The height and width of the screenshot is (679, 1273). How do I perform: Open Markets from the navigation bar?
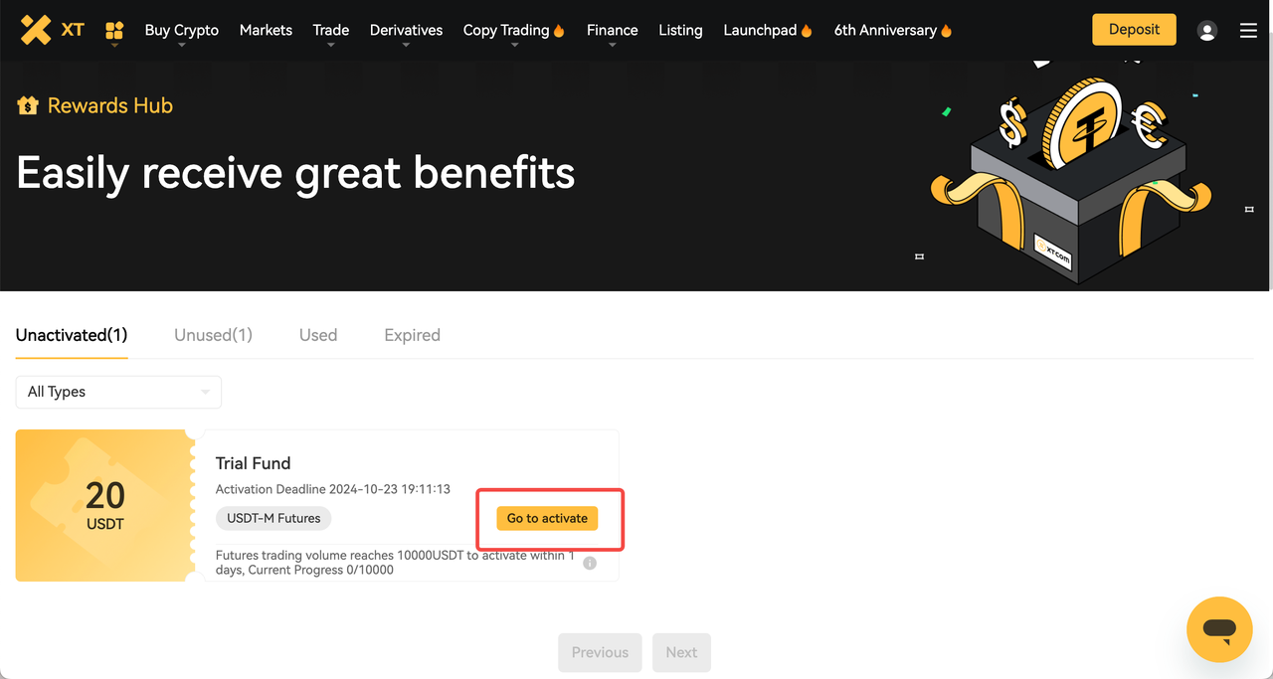click(266, 30)
